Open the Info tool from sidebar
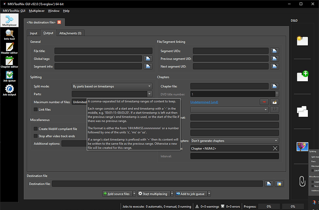This screenshot has height=210, width=319. point(9,36)
